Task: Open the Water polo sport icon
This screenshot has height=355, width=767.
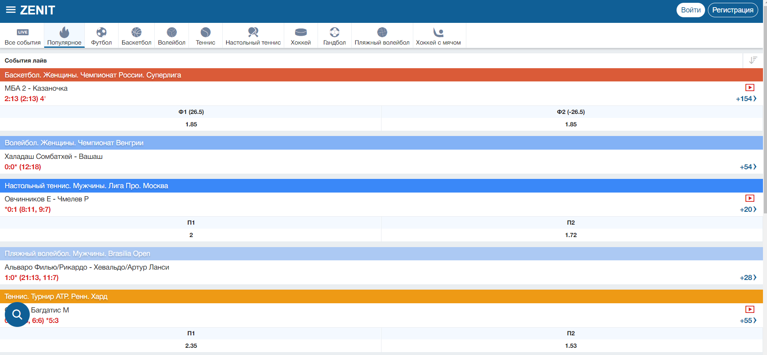Action: [438, 32]
